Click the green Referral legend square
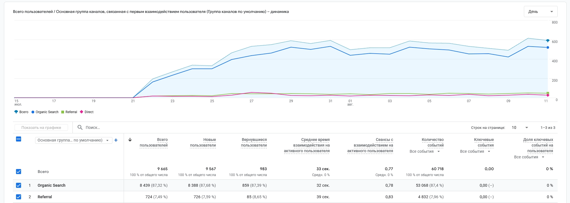This screenshot has height=203, width=570. [63, 112]
